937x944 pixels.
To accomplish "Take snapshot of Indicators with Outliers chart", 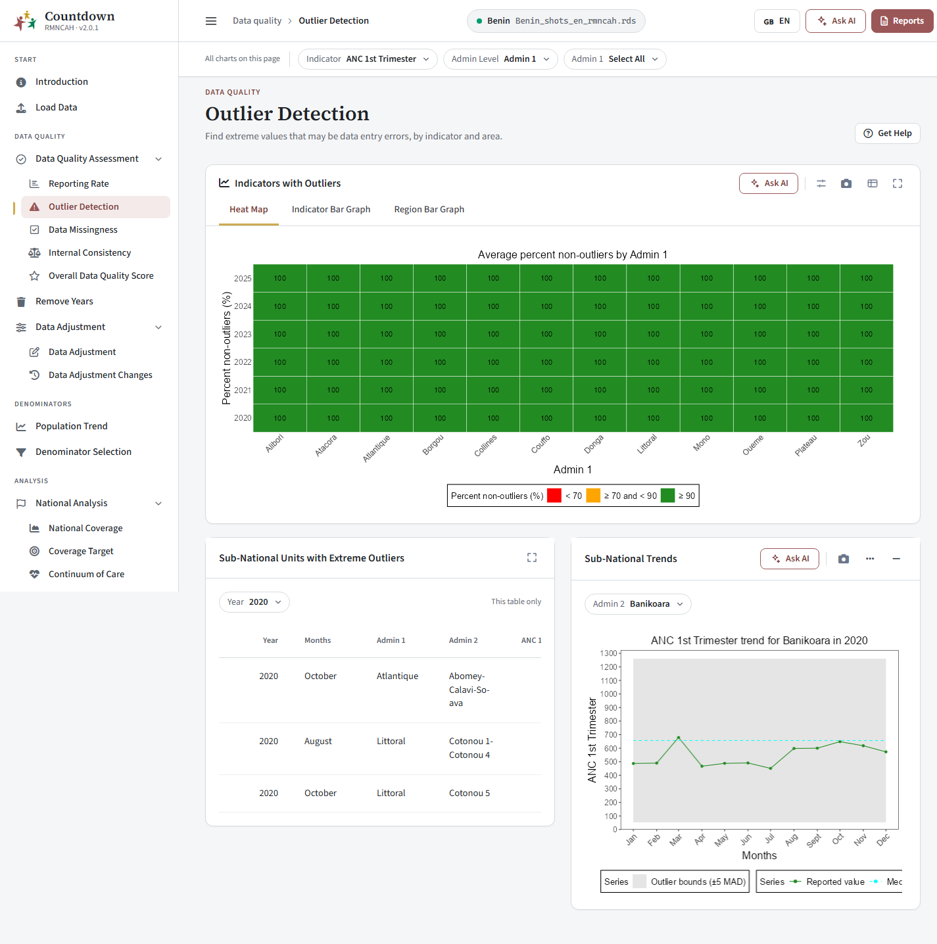I will tap(846, 183).
